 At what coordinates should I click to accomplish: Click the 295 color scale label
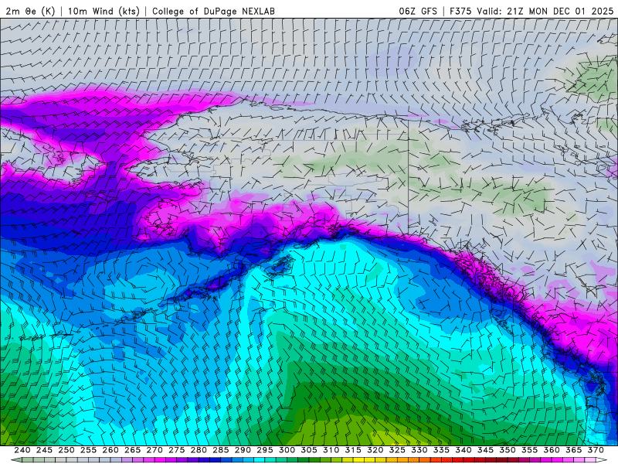pos(265,450)
